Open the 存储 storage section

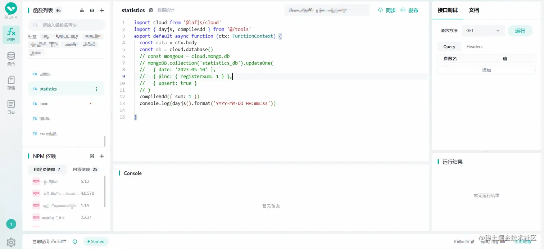click(11, 83)
